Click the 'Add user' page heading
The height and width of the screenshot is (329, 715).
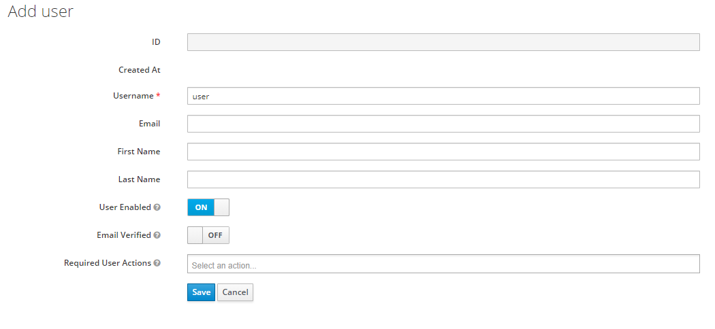pyautogui.click(x=40, y=12)
